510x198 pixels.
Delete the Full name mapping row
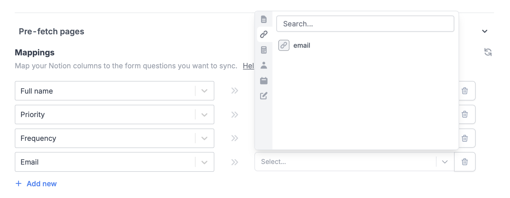pos(465,91)
